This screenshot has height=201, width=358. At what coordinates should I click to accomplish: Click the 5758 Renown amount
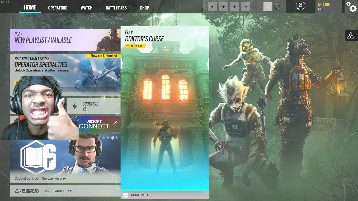326,4
